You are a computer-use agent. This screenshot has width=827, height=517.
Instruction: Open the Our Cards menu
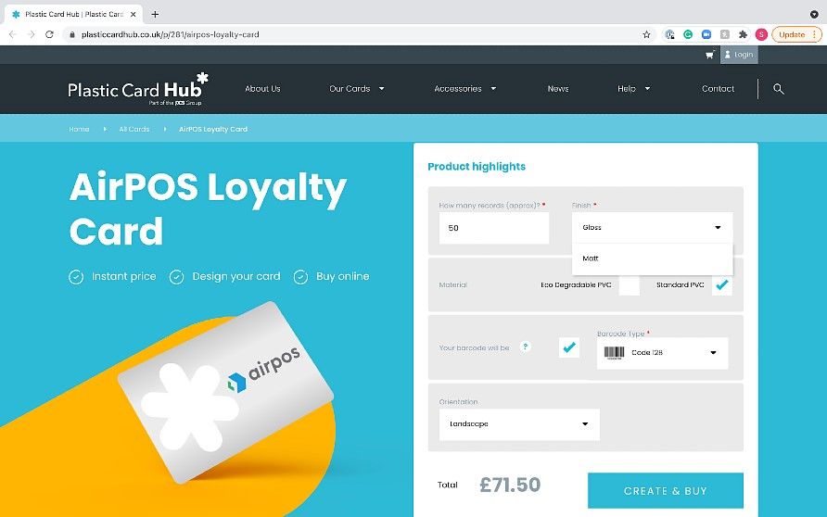coord(357,89)
